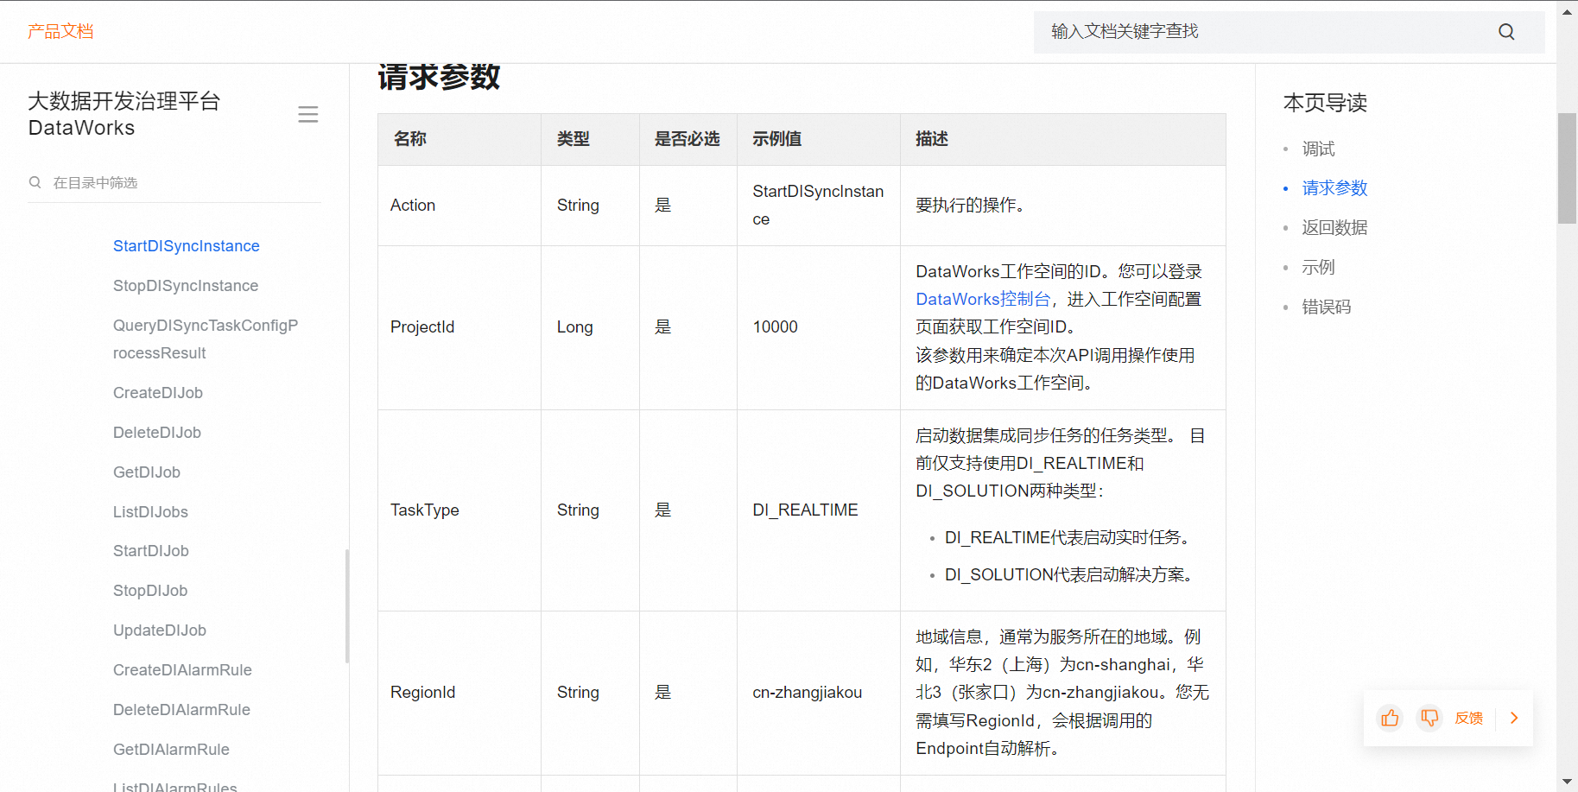Click the example value cn-zhangjiakou
1578x792 pixels.
[807, 693]
